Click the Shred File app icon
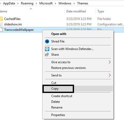The width and height of the screenshot is (124, 123). pos(47,41)
